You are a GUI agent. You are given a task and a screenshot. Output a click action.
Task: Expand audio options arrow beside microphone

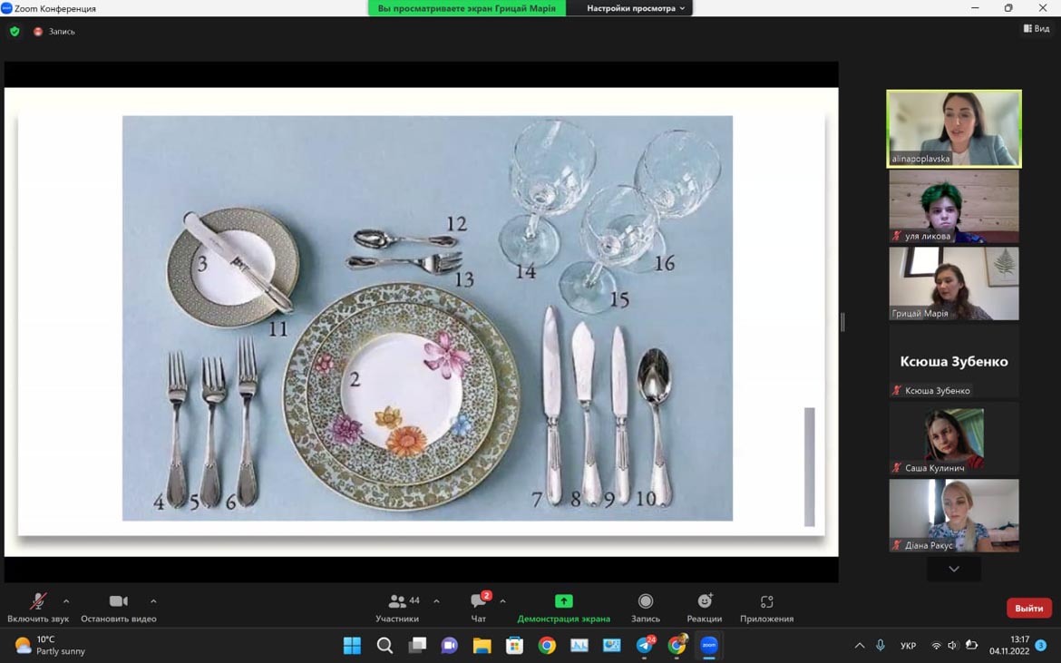pyautogui.click(x=66, y=600)
